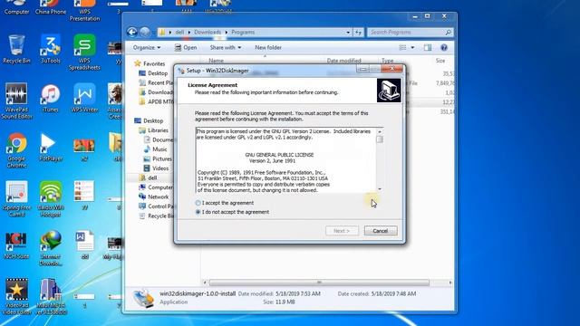
Task: Expand the Downloads breadcrumb arrow
Action: (x=226, y=33)
